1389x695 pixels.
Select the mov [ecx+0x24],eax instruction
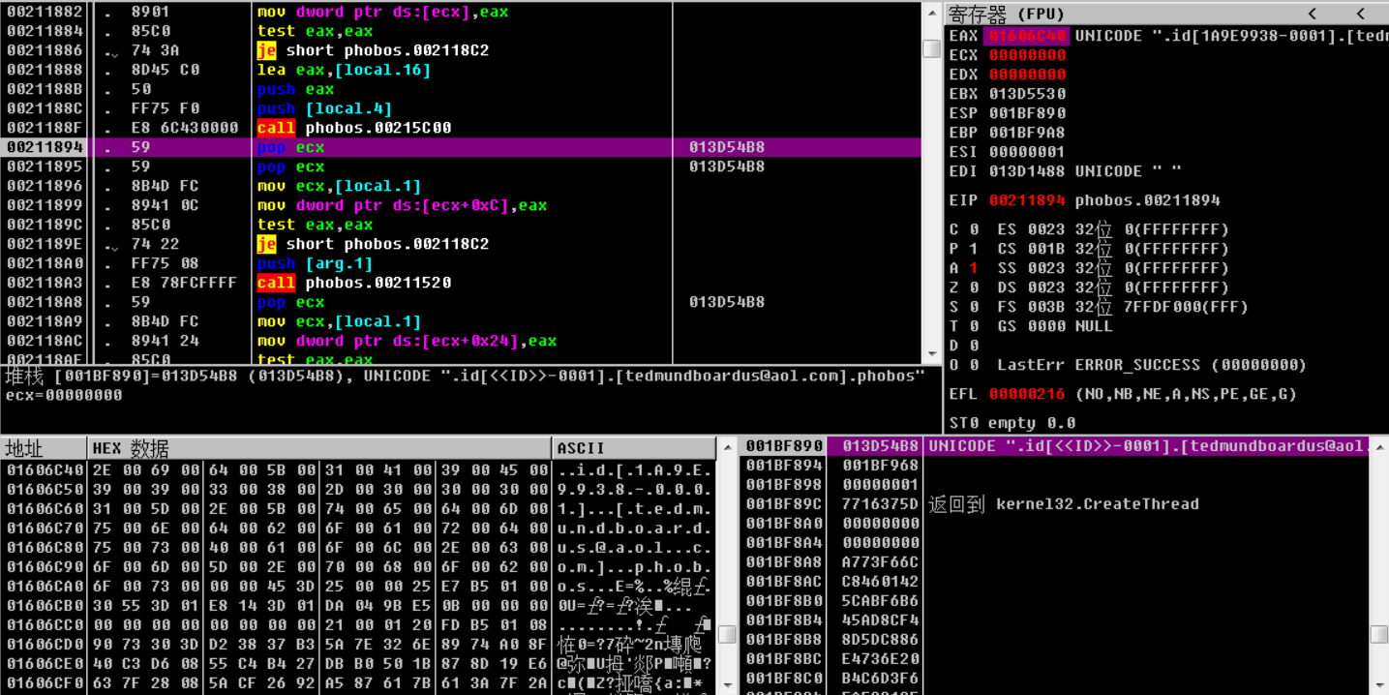tap(460, 341)
